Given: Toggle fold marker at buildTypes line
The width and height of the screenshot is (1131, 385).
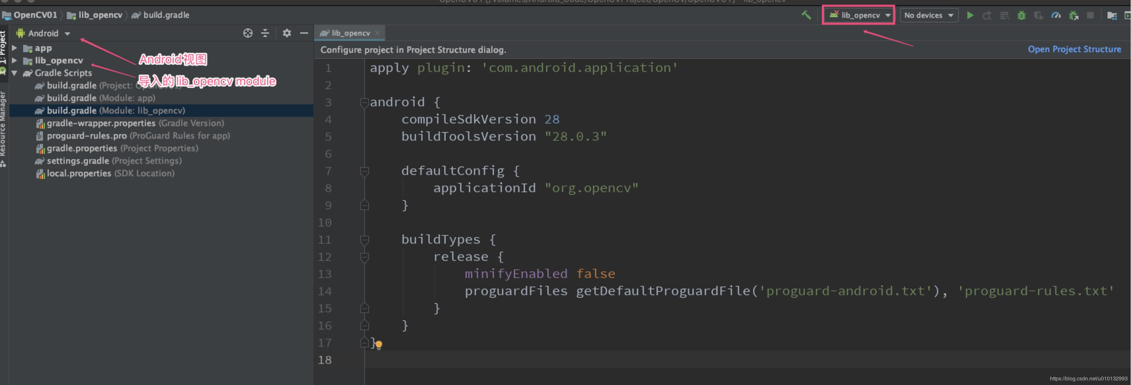Looking at the screenshot, I should coord(364,240).
